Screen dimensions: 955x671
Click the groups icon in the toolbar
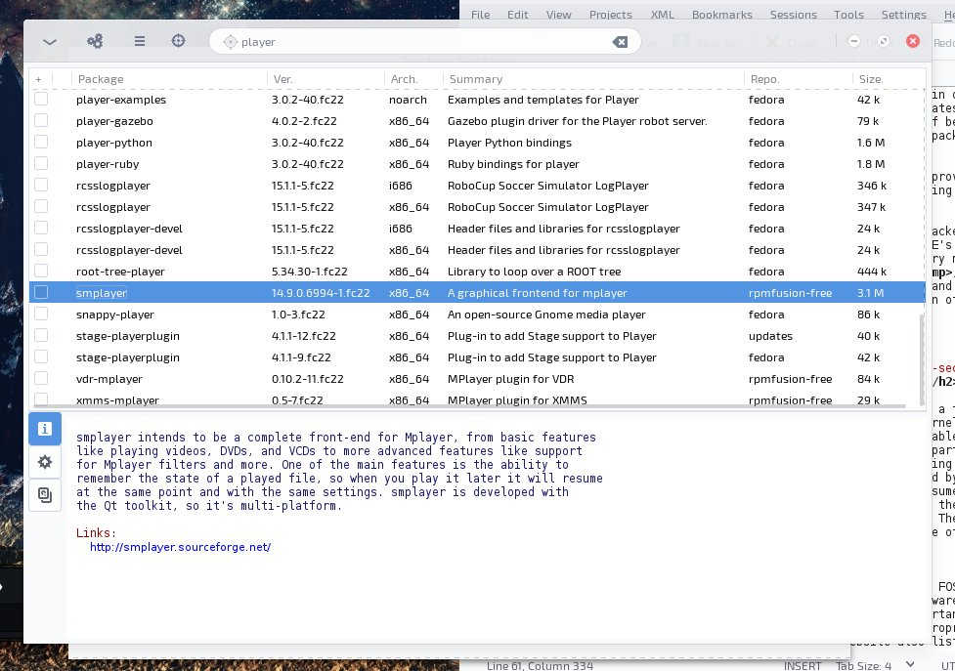point(95,41)
